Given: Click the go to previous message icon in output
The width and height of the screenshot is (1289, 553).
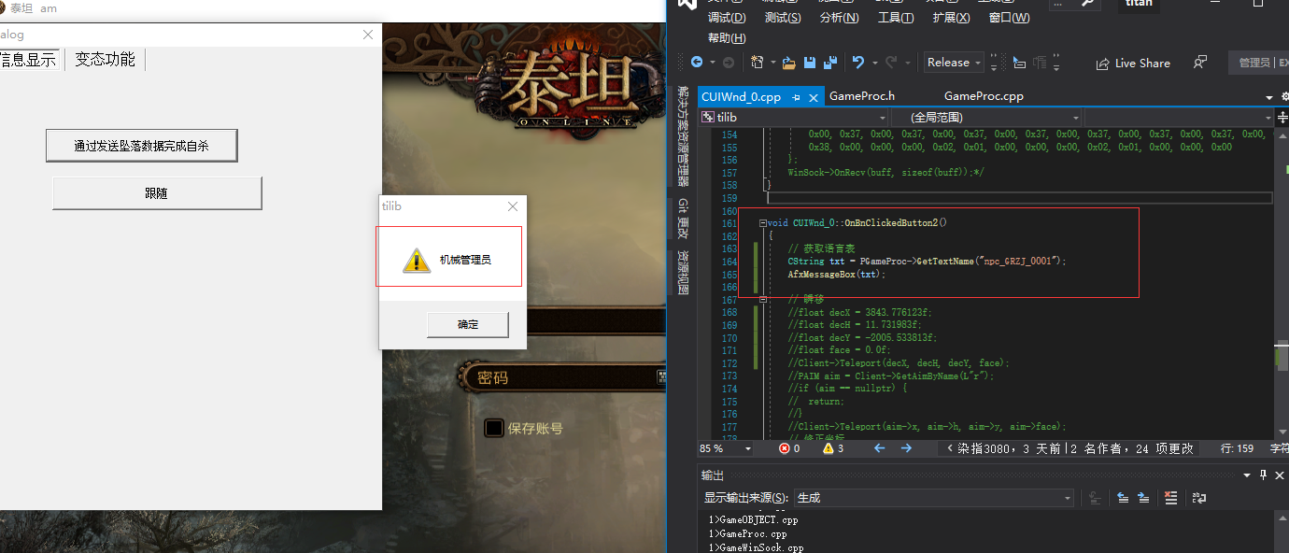Looking at the screenshot, I should (1122, 498).
